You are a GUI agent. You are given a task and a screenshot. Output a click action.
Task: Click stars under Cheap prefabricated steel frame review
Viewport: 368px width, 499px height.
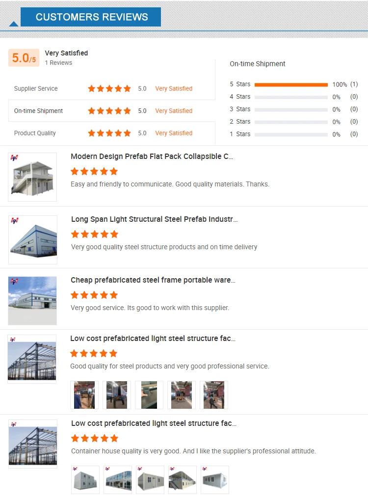click(x=94, y=295)
